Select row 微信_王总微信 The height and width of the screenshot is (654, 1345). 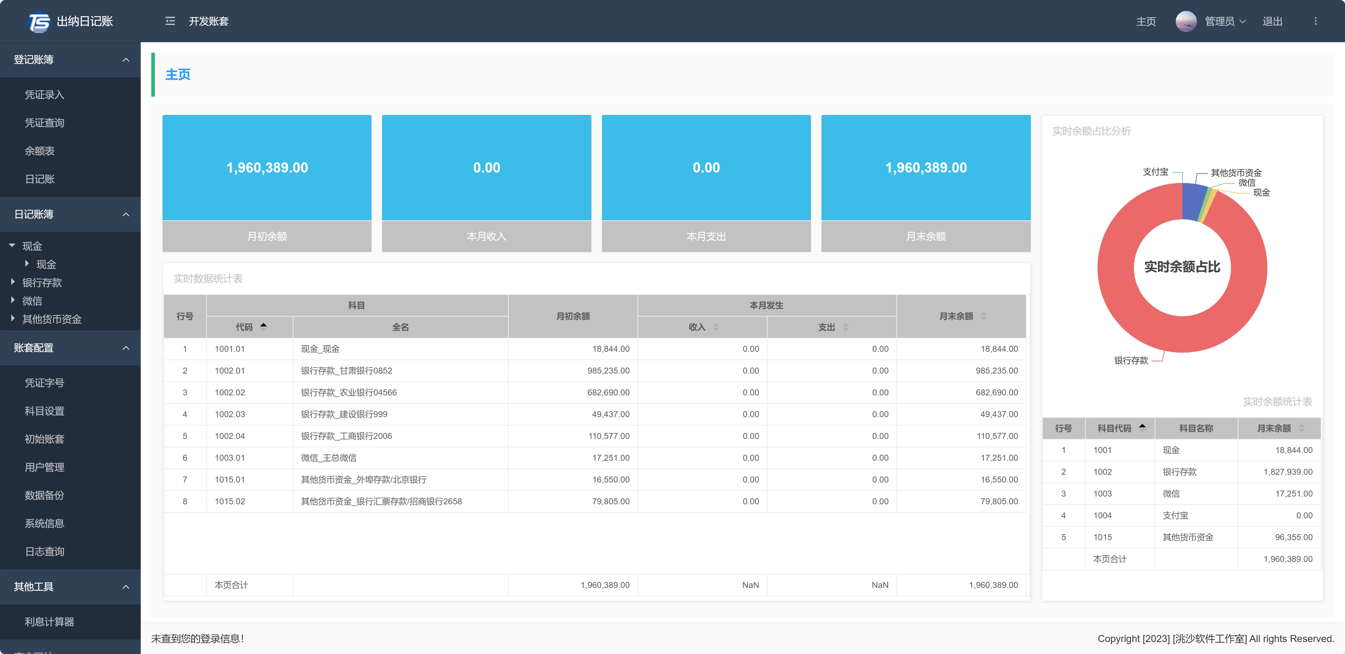coord(595,458)
